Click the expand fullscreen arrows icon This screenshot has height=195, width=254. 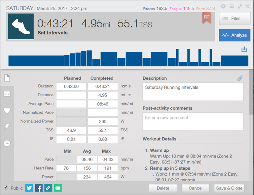tap(240, 6)
